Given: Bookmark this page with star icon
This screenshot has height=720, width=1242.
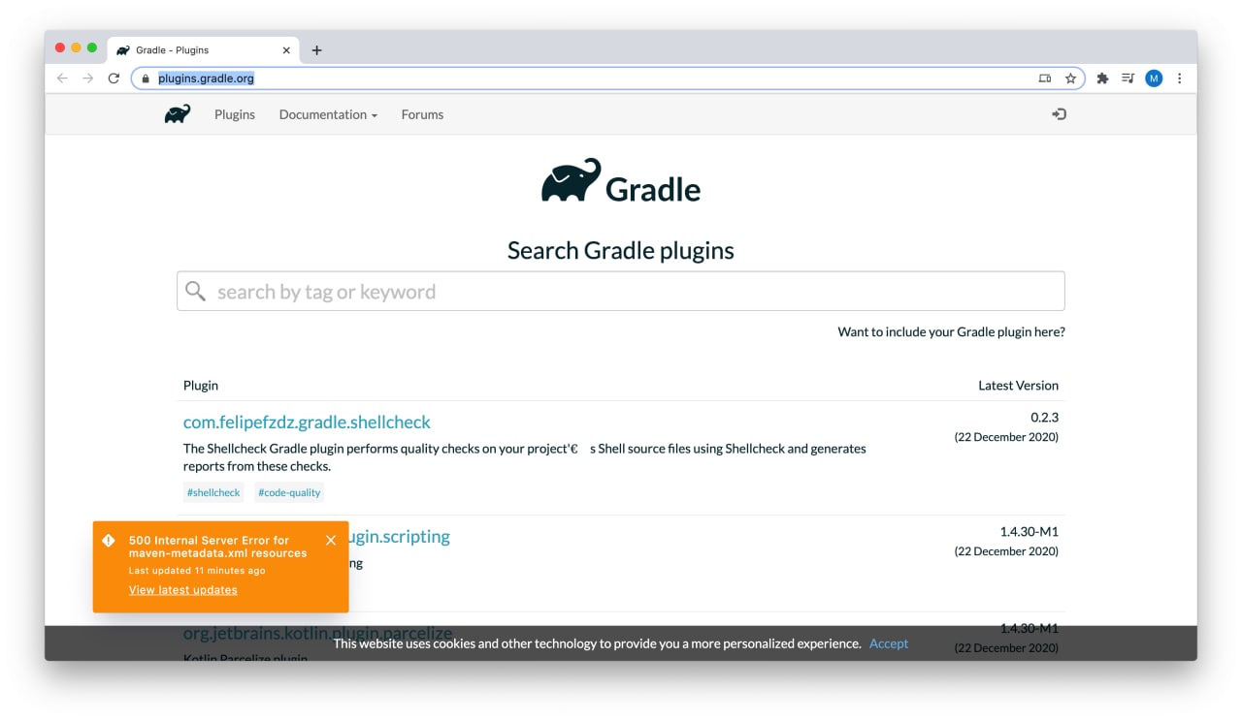Looking at the screenshot, I should coord(1070,78).
